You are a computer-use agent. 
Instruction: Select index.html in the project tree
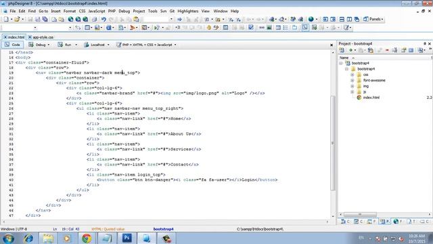pos(371,98)
